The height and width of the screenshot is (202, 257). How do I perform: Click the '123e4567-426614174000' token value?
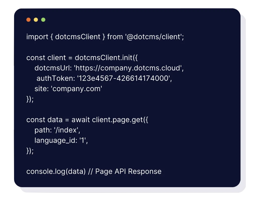(x=124, y=78)
